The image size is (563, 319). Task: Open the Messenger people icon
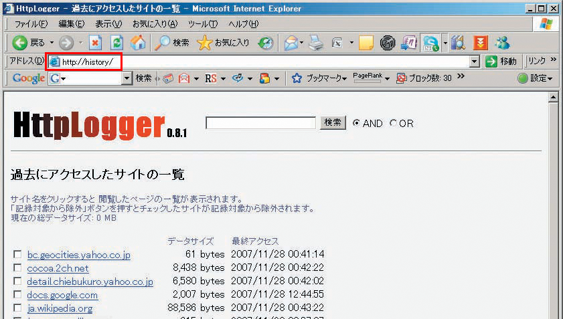click(502, 43)
